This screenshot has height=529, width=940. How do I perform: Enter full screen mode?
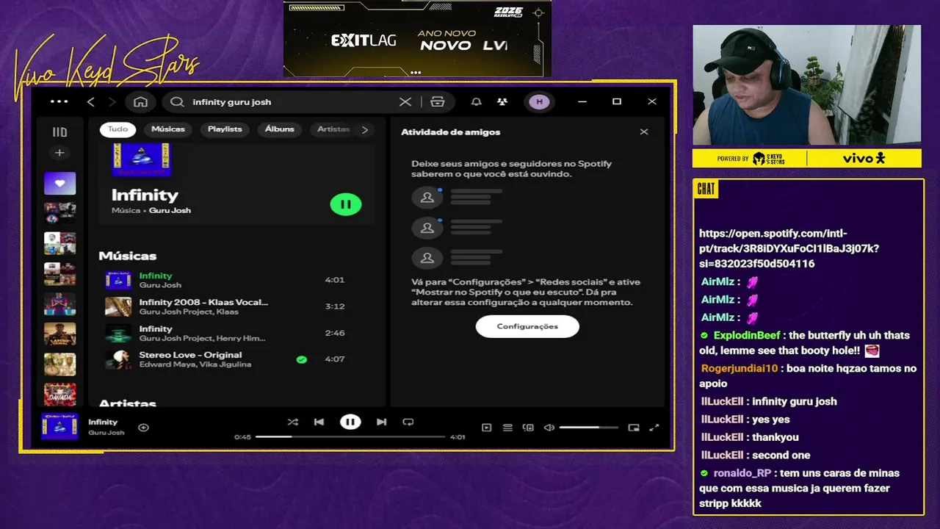tap(654, 428)
